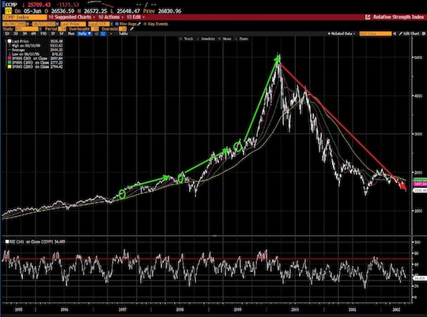Open the Edit menu in red bar
Screen dimensions: 427x317
click(135, 17)
